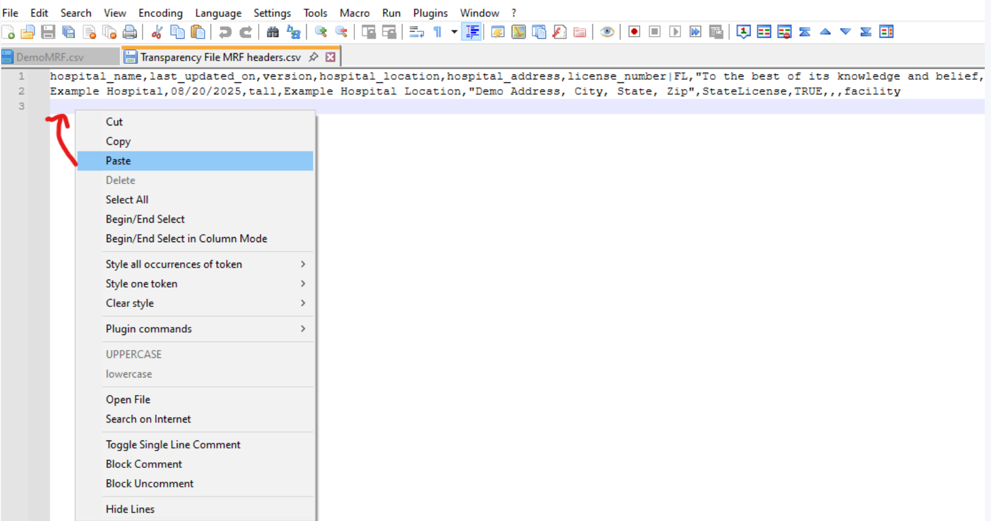Click the Redo arrow toolbar icon
This screenshot has height=521, width=991.
(246, 32)
